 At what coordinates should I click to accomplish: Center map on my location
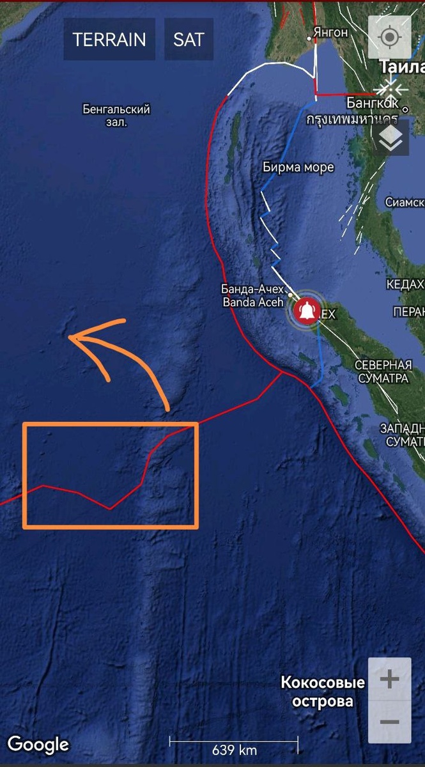click(x=389, y=37)
